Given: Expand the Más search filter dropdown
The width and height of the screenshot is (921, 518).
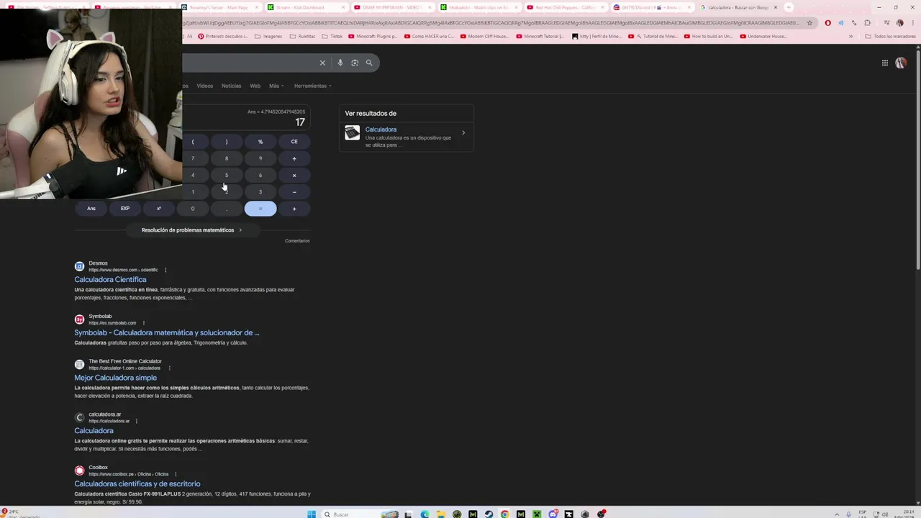Looking at the screenshot, I should (276, 86).
